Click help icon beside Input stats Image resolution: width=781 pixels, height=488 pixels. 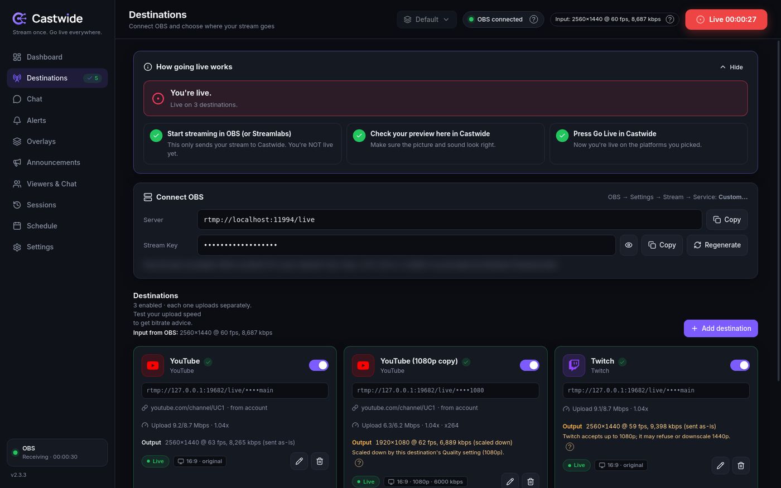tap(670, 20)
